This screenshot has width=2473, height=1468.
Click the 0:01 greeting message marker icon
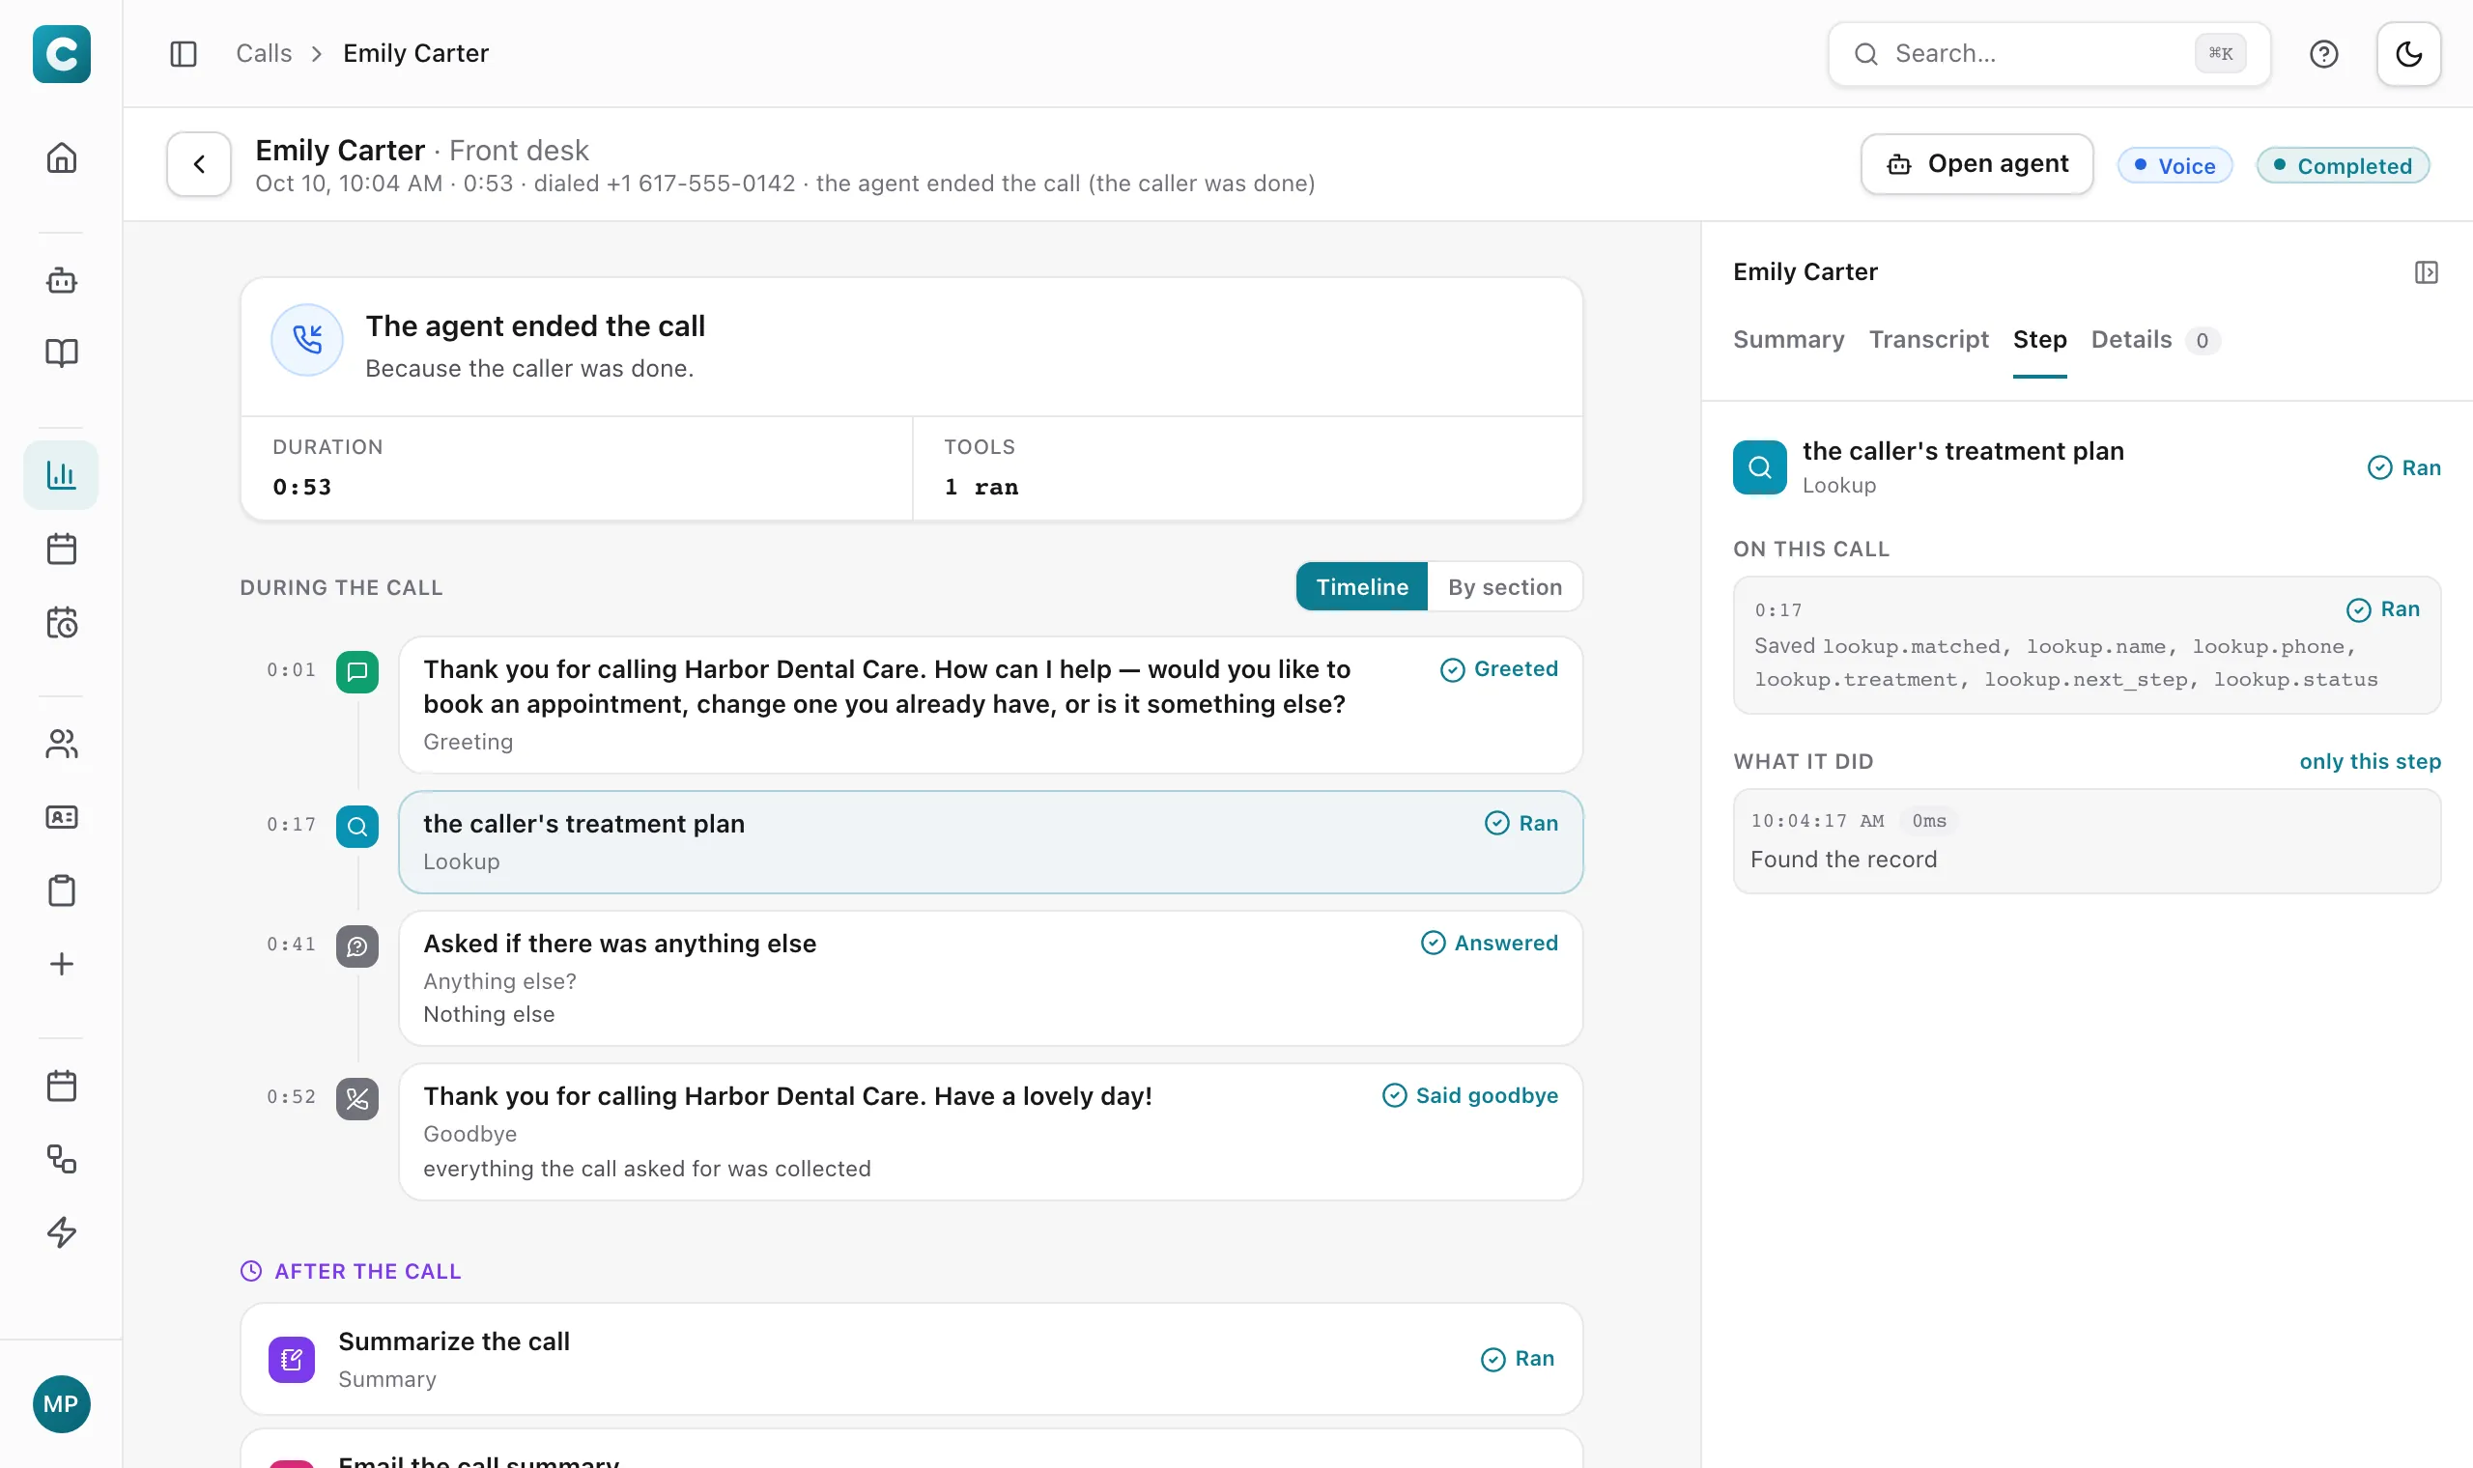(x=357, y=671)
